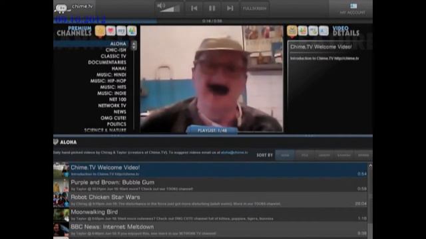Select the NEWS channel
Viewport: 426px width, 239px height.
(120, 112)
